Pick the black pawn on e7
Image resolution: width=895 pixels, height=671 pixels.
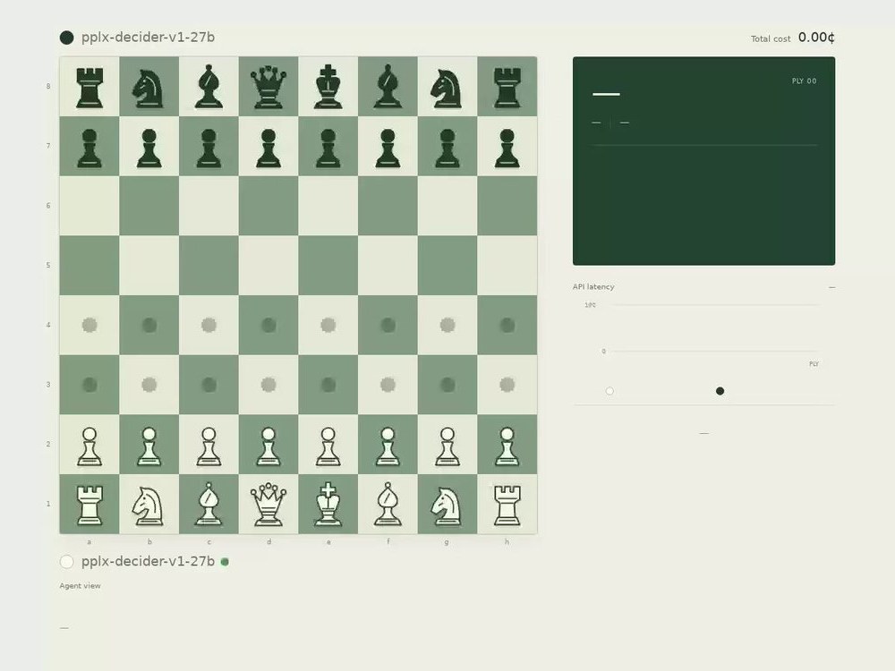(328, 149)
